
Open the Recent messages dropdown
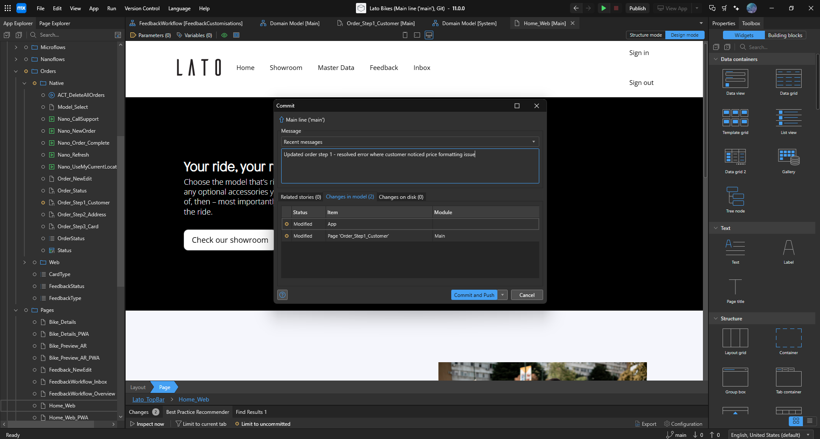click(x=410, y=142)
